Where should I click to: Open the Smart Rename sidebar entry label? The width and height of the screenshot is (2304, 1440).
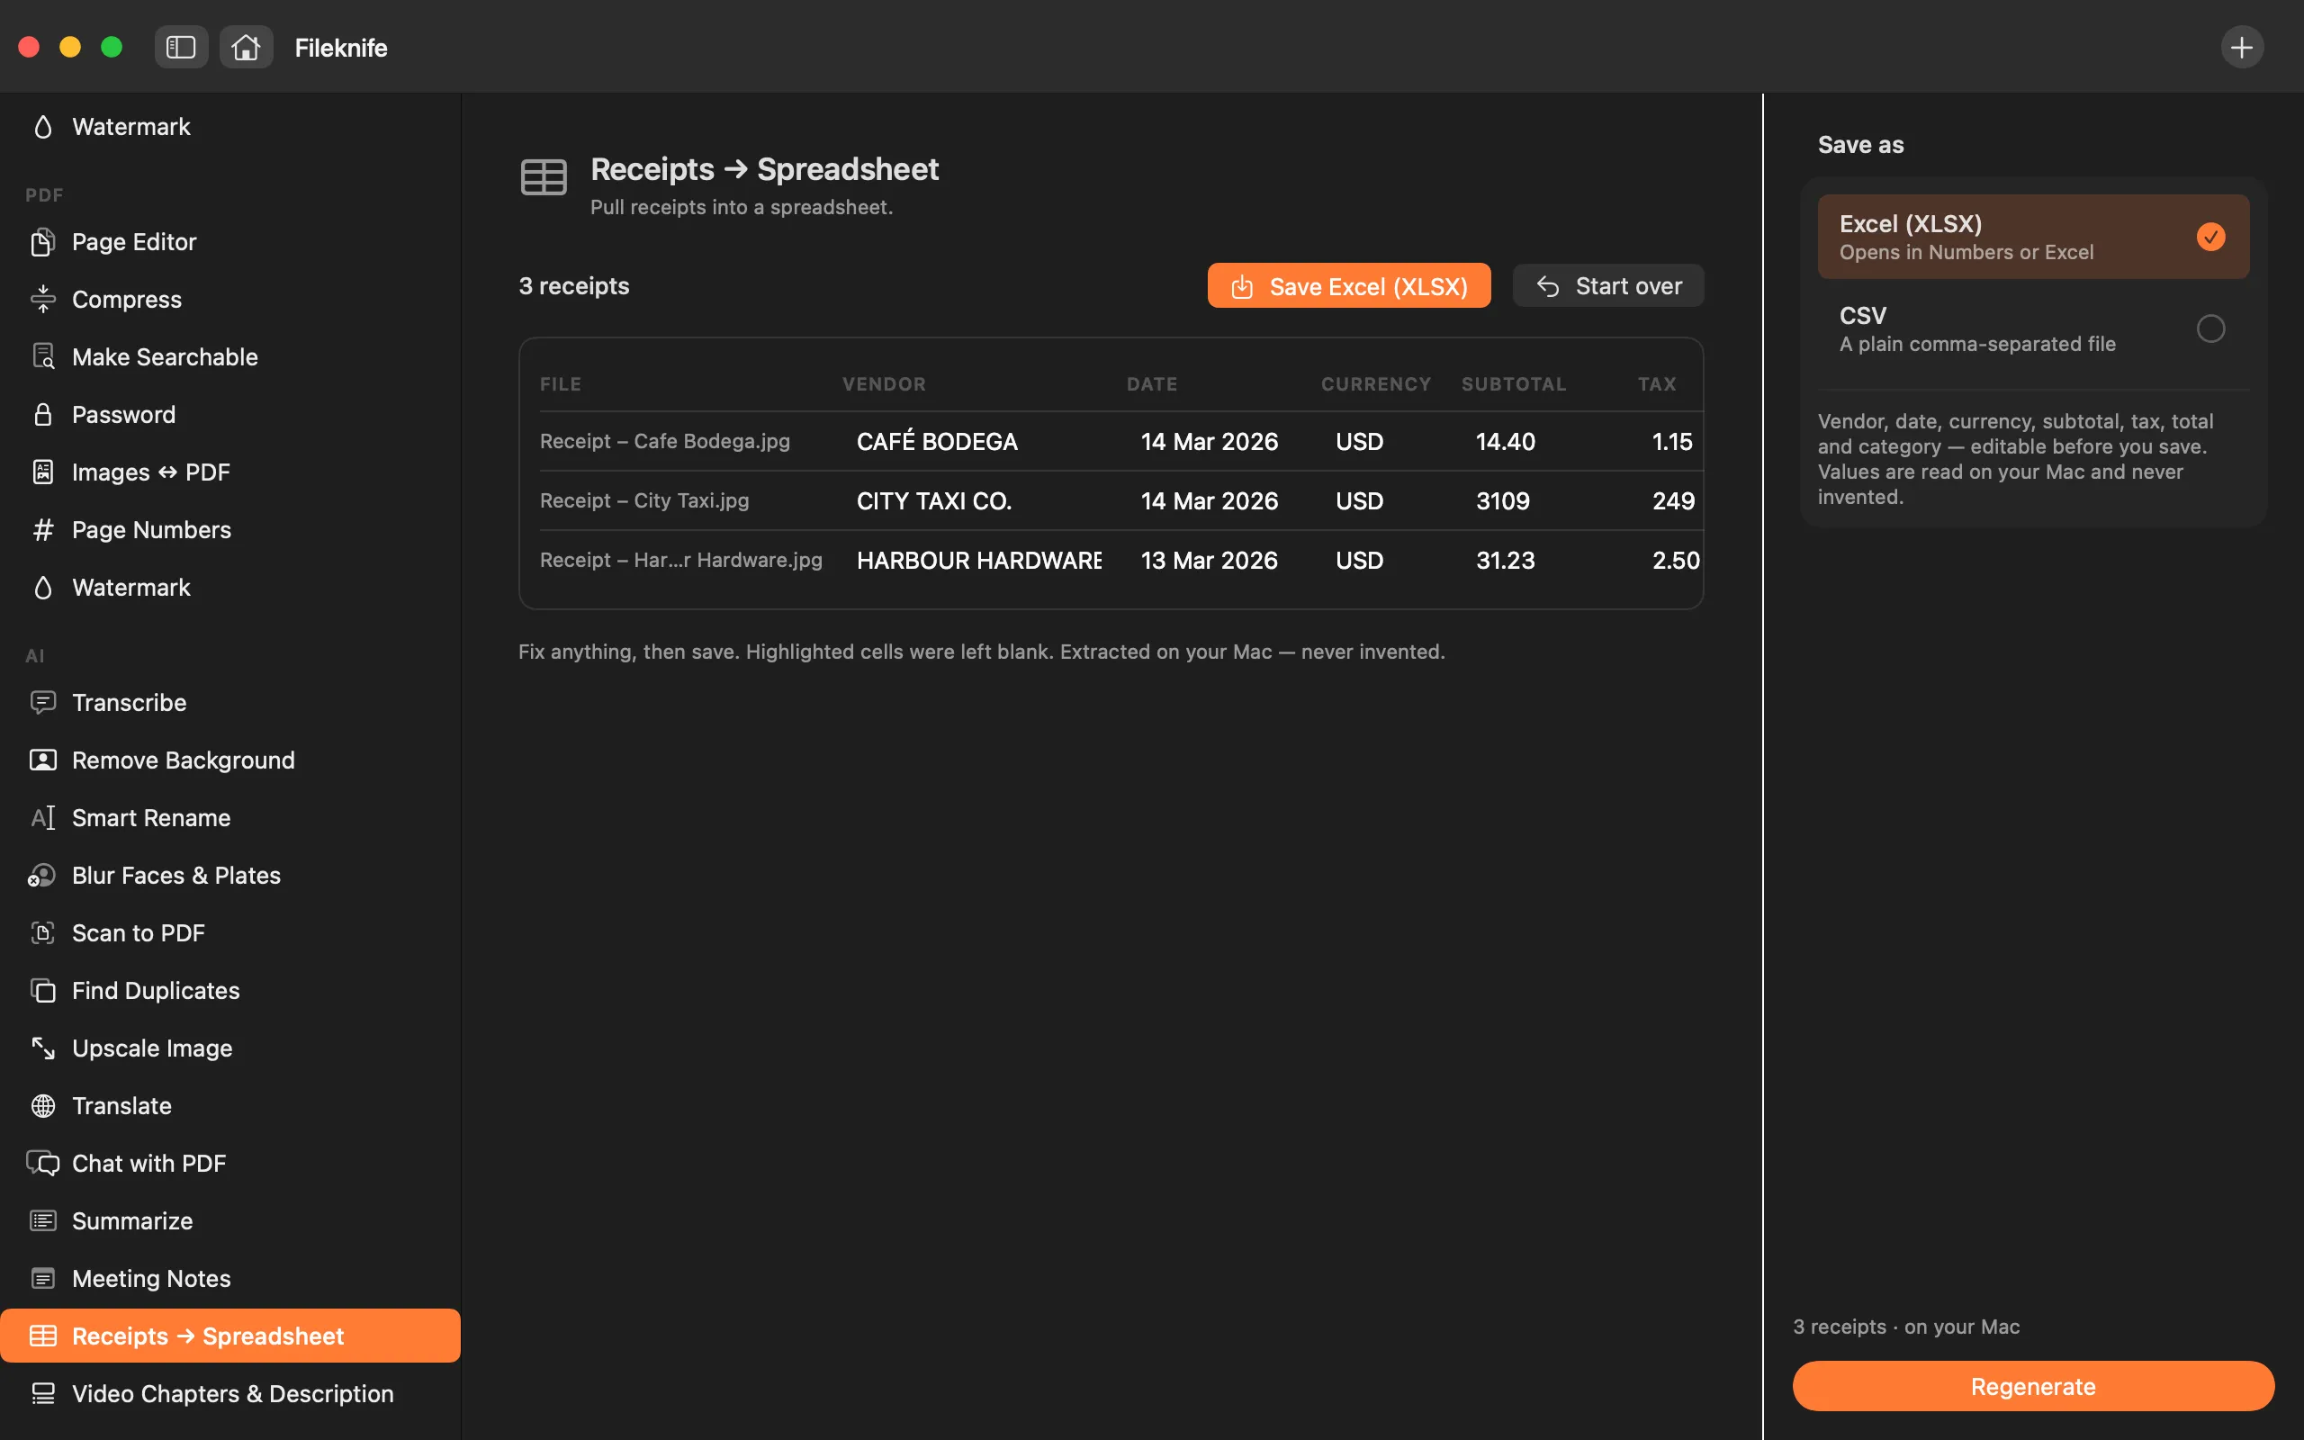151,817
